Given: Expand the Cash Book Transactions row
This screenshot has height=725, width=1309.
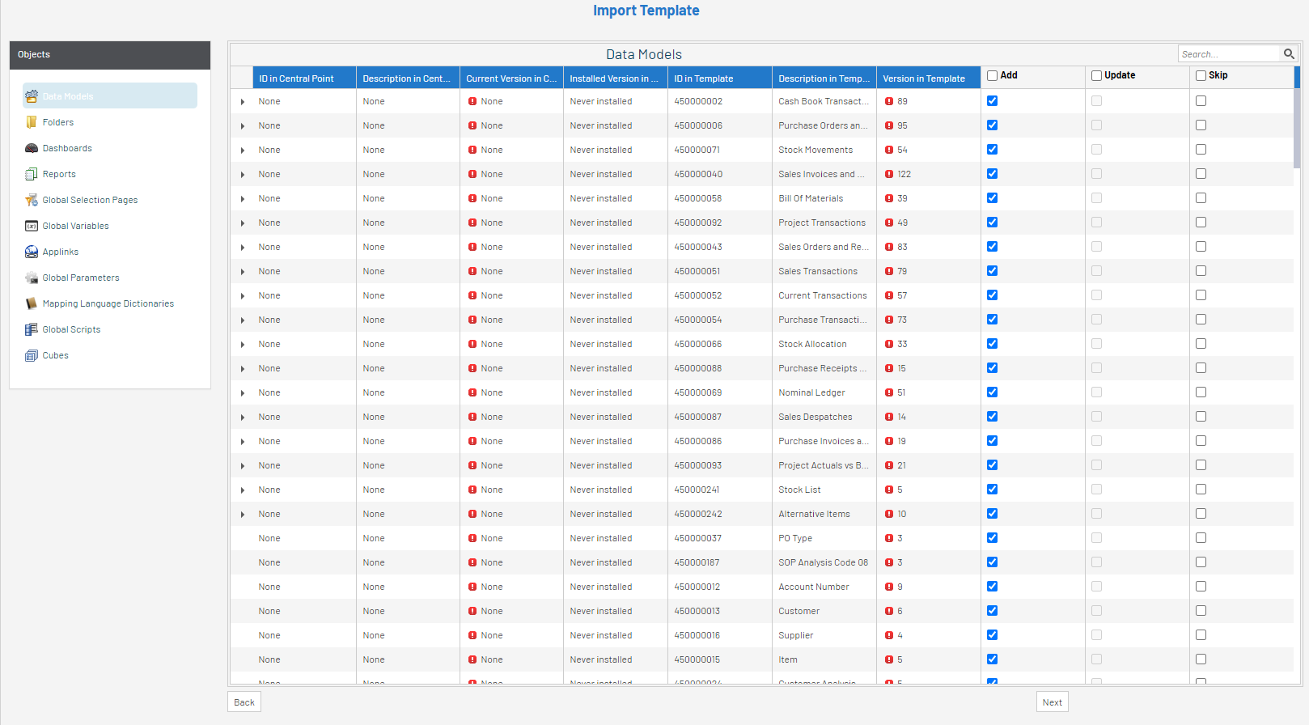Looking at the screenshot, I should [x=243, y=102].
